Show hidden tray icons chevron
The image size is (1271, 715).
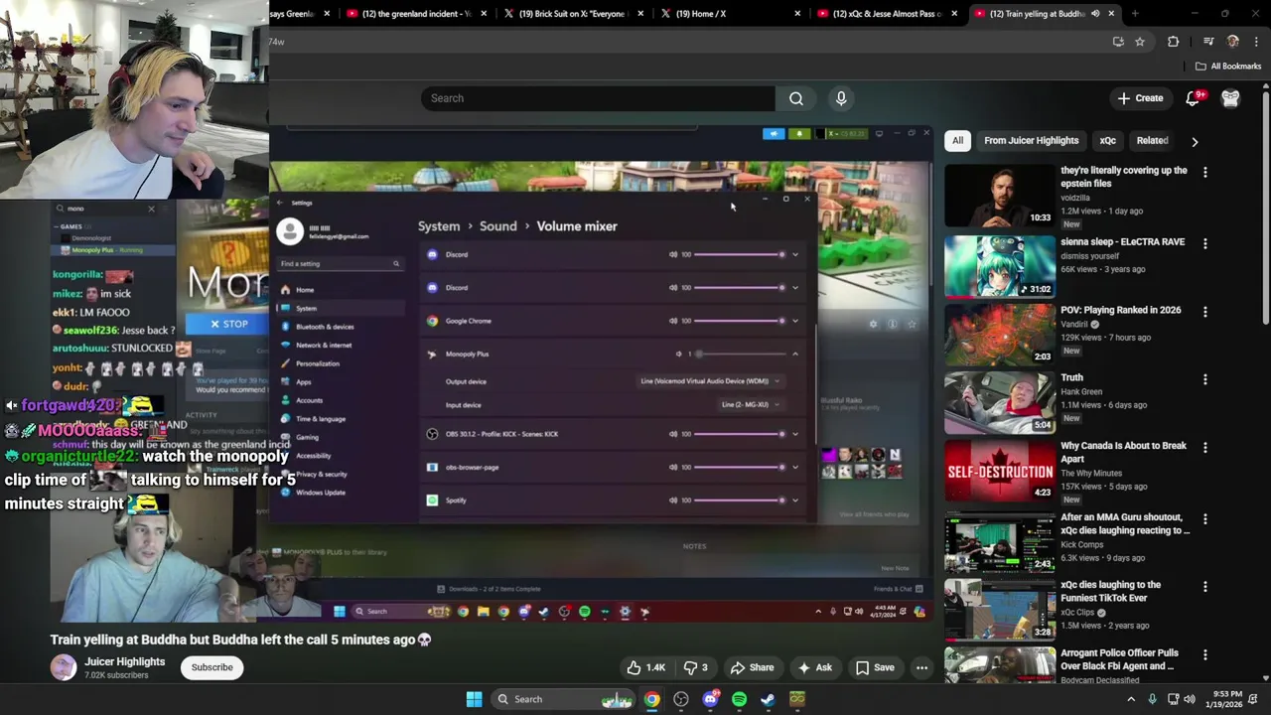click(x=1130, y=699)
